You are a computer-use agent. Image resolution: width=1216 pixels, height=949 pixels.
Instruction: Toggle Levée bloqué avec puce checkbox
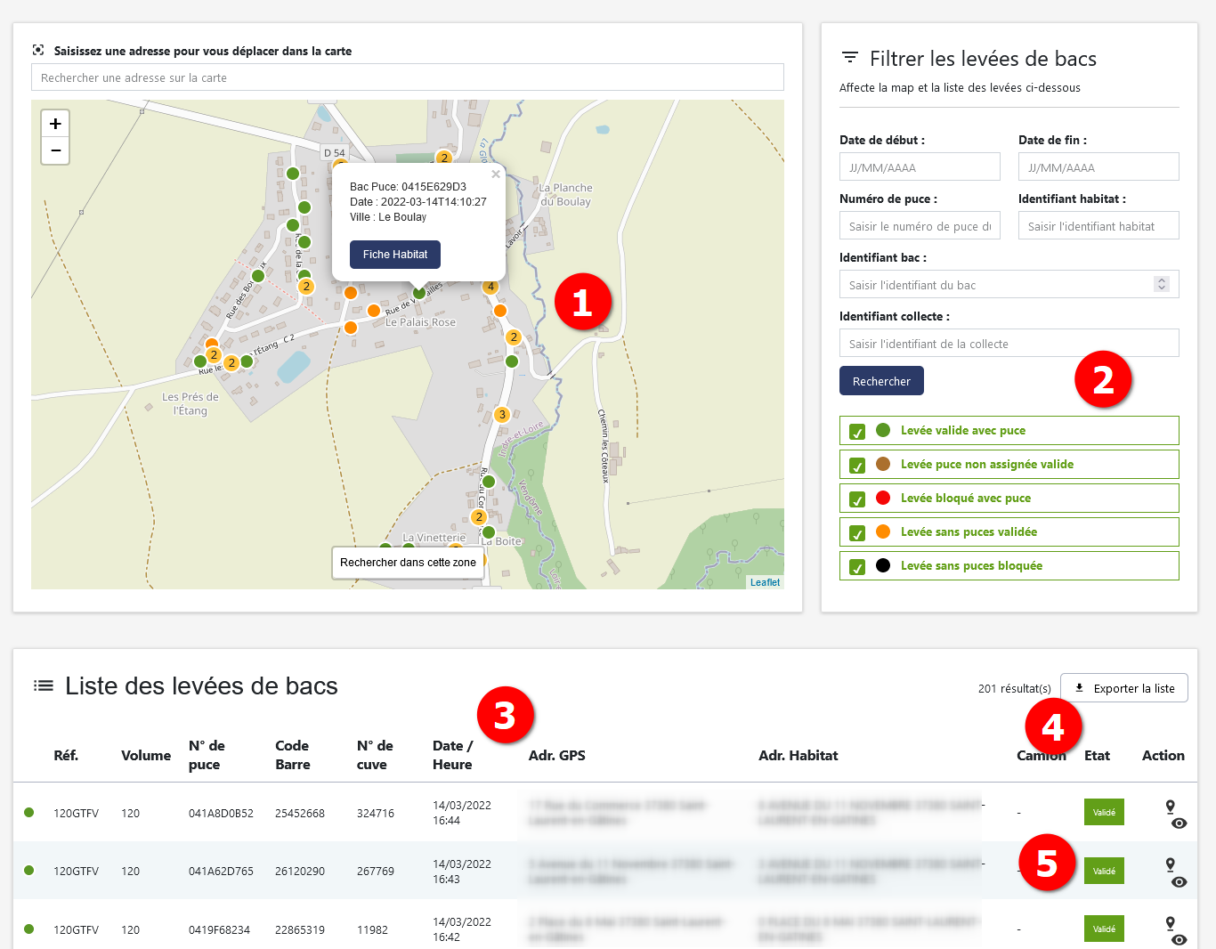tap(857, 499)
